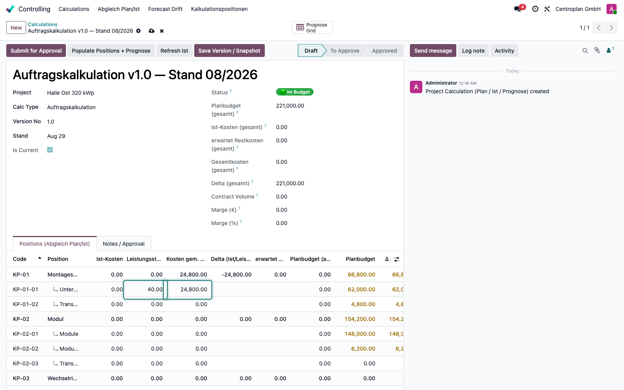624x390 pixels.
Task: Open optional columns settings in table header
Action: 397,259
